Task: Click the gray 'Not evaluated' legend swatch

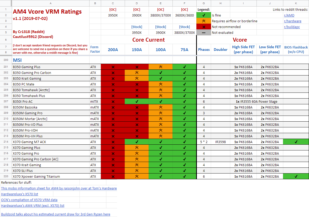Action: (204, 33)
